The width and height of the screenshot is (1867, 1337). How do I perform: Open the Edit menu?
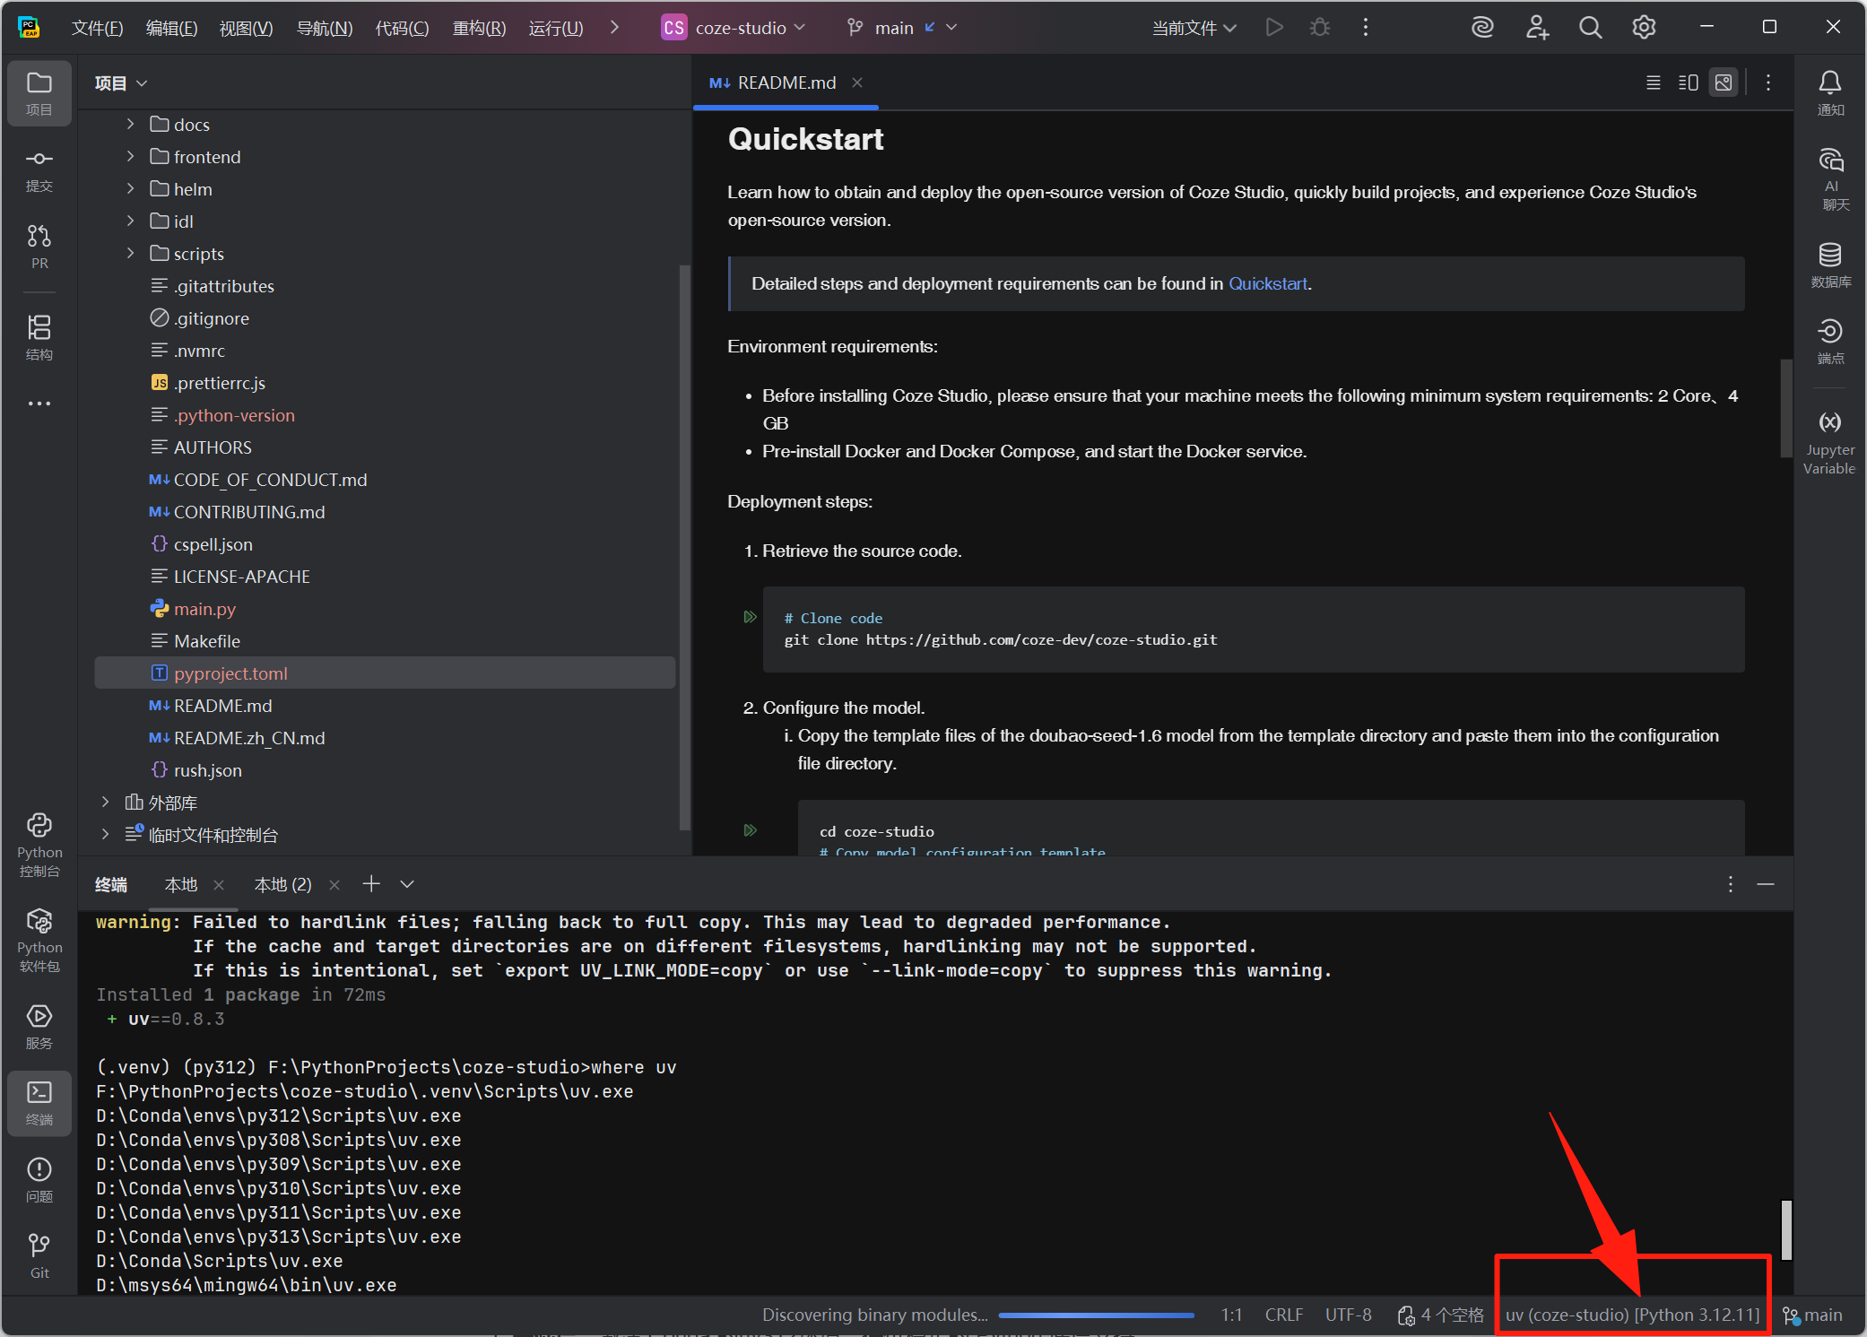171,28
